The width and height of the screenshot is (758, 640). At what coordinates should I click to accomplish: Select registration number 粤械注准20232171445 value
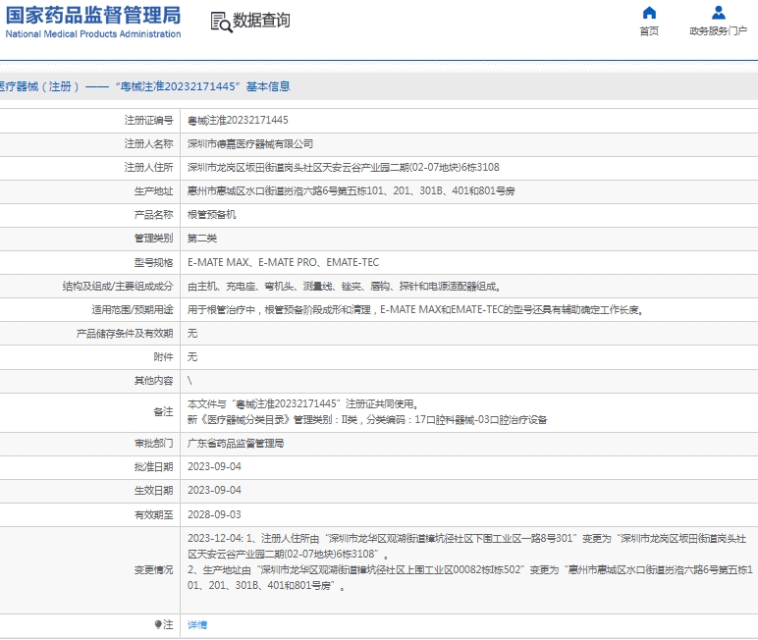pos(238,120)
